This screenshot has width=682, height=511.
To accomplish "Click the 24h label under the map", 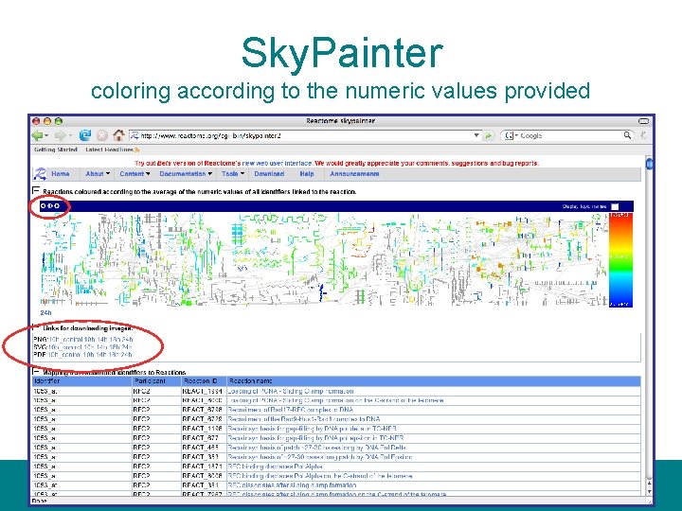I will [x=45, y=313].
